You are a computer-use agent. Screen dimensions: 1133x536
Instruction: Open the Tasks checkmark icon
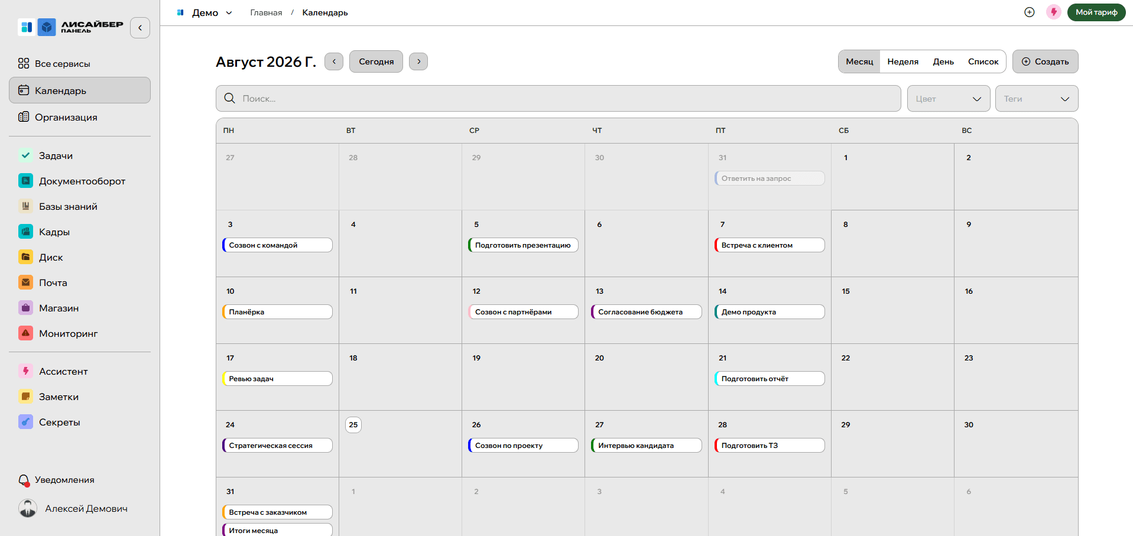click(x=25, y=155)
